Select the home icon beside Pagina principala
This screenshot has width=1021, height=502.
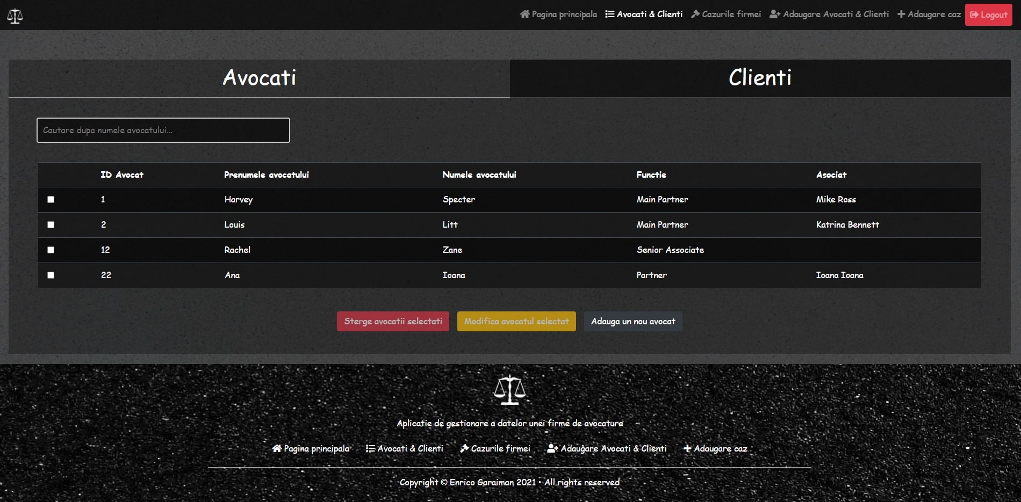coord(524,14)
